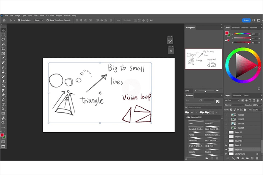Select the Hard Round 60 brush

(212, 128)
